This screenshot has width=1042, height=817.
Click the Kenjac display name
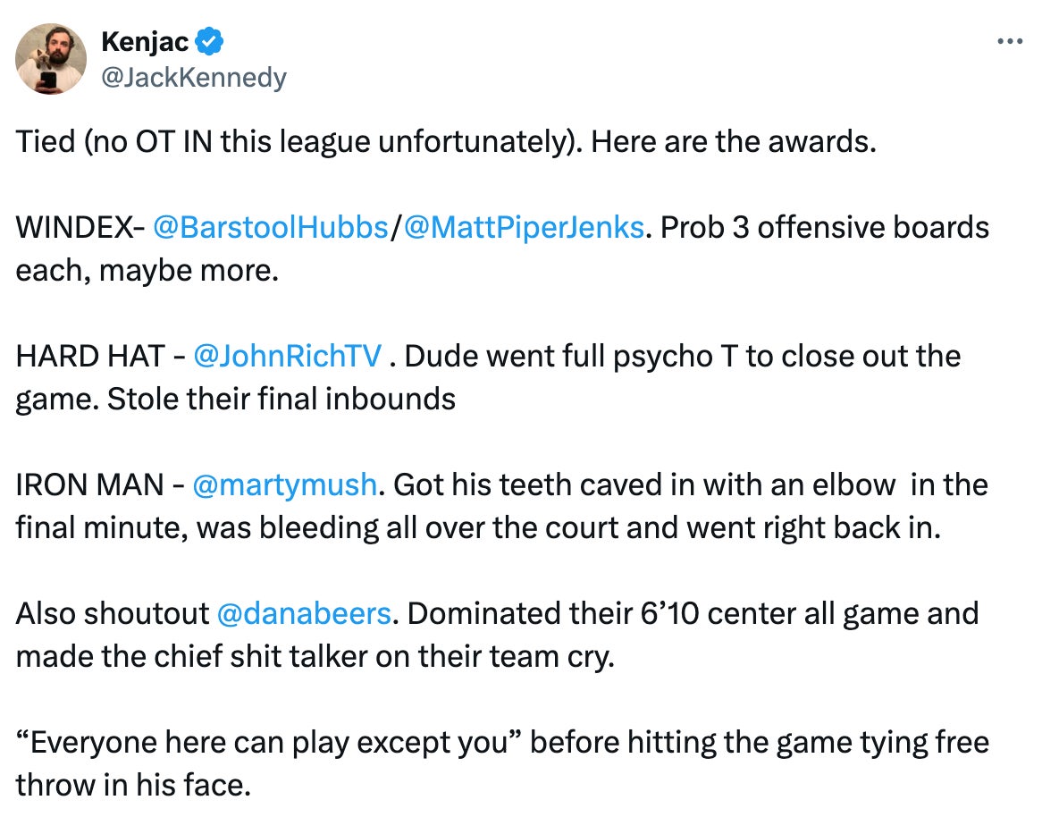tap(145, 41)
